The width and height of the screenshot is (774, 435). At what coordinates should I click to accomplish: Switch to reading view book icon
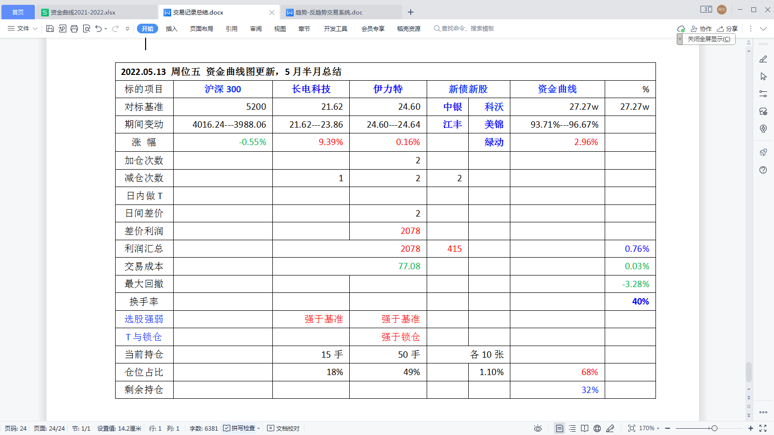[x=585, y=428]
